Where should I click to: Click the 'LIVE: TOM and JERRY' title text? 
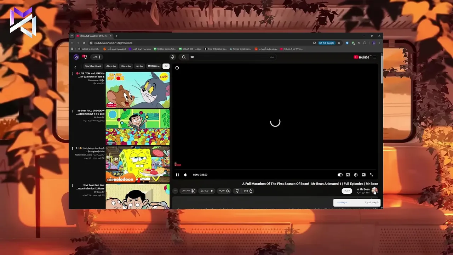(x=90, y=75)
